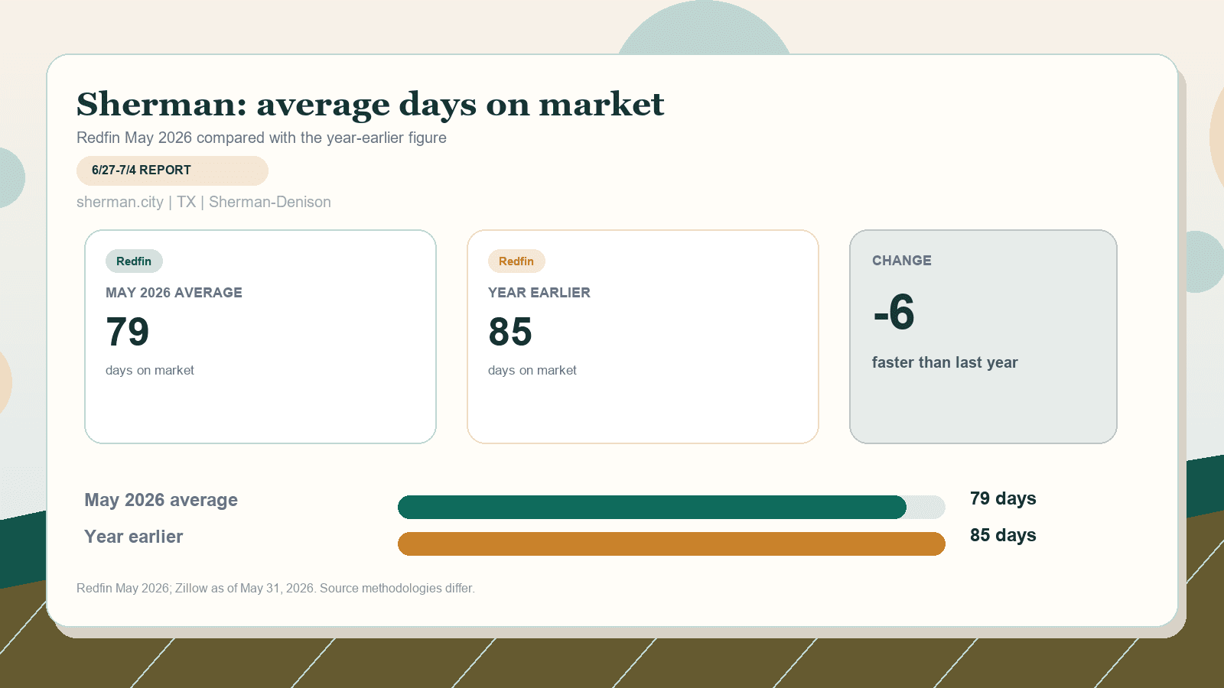
Task: Click the orange Redfin badge in second card
Action: click(x=516, y=261)
